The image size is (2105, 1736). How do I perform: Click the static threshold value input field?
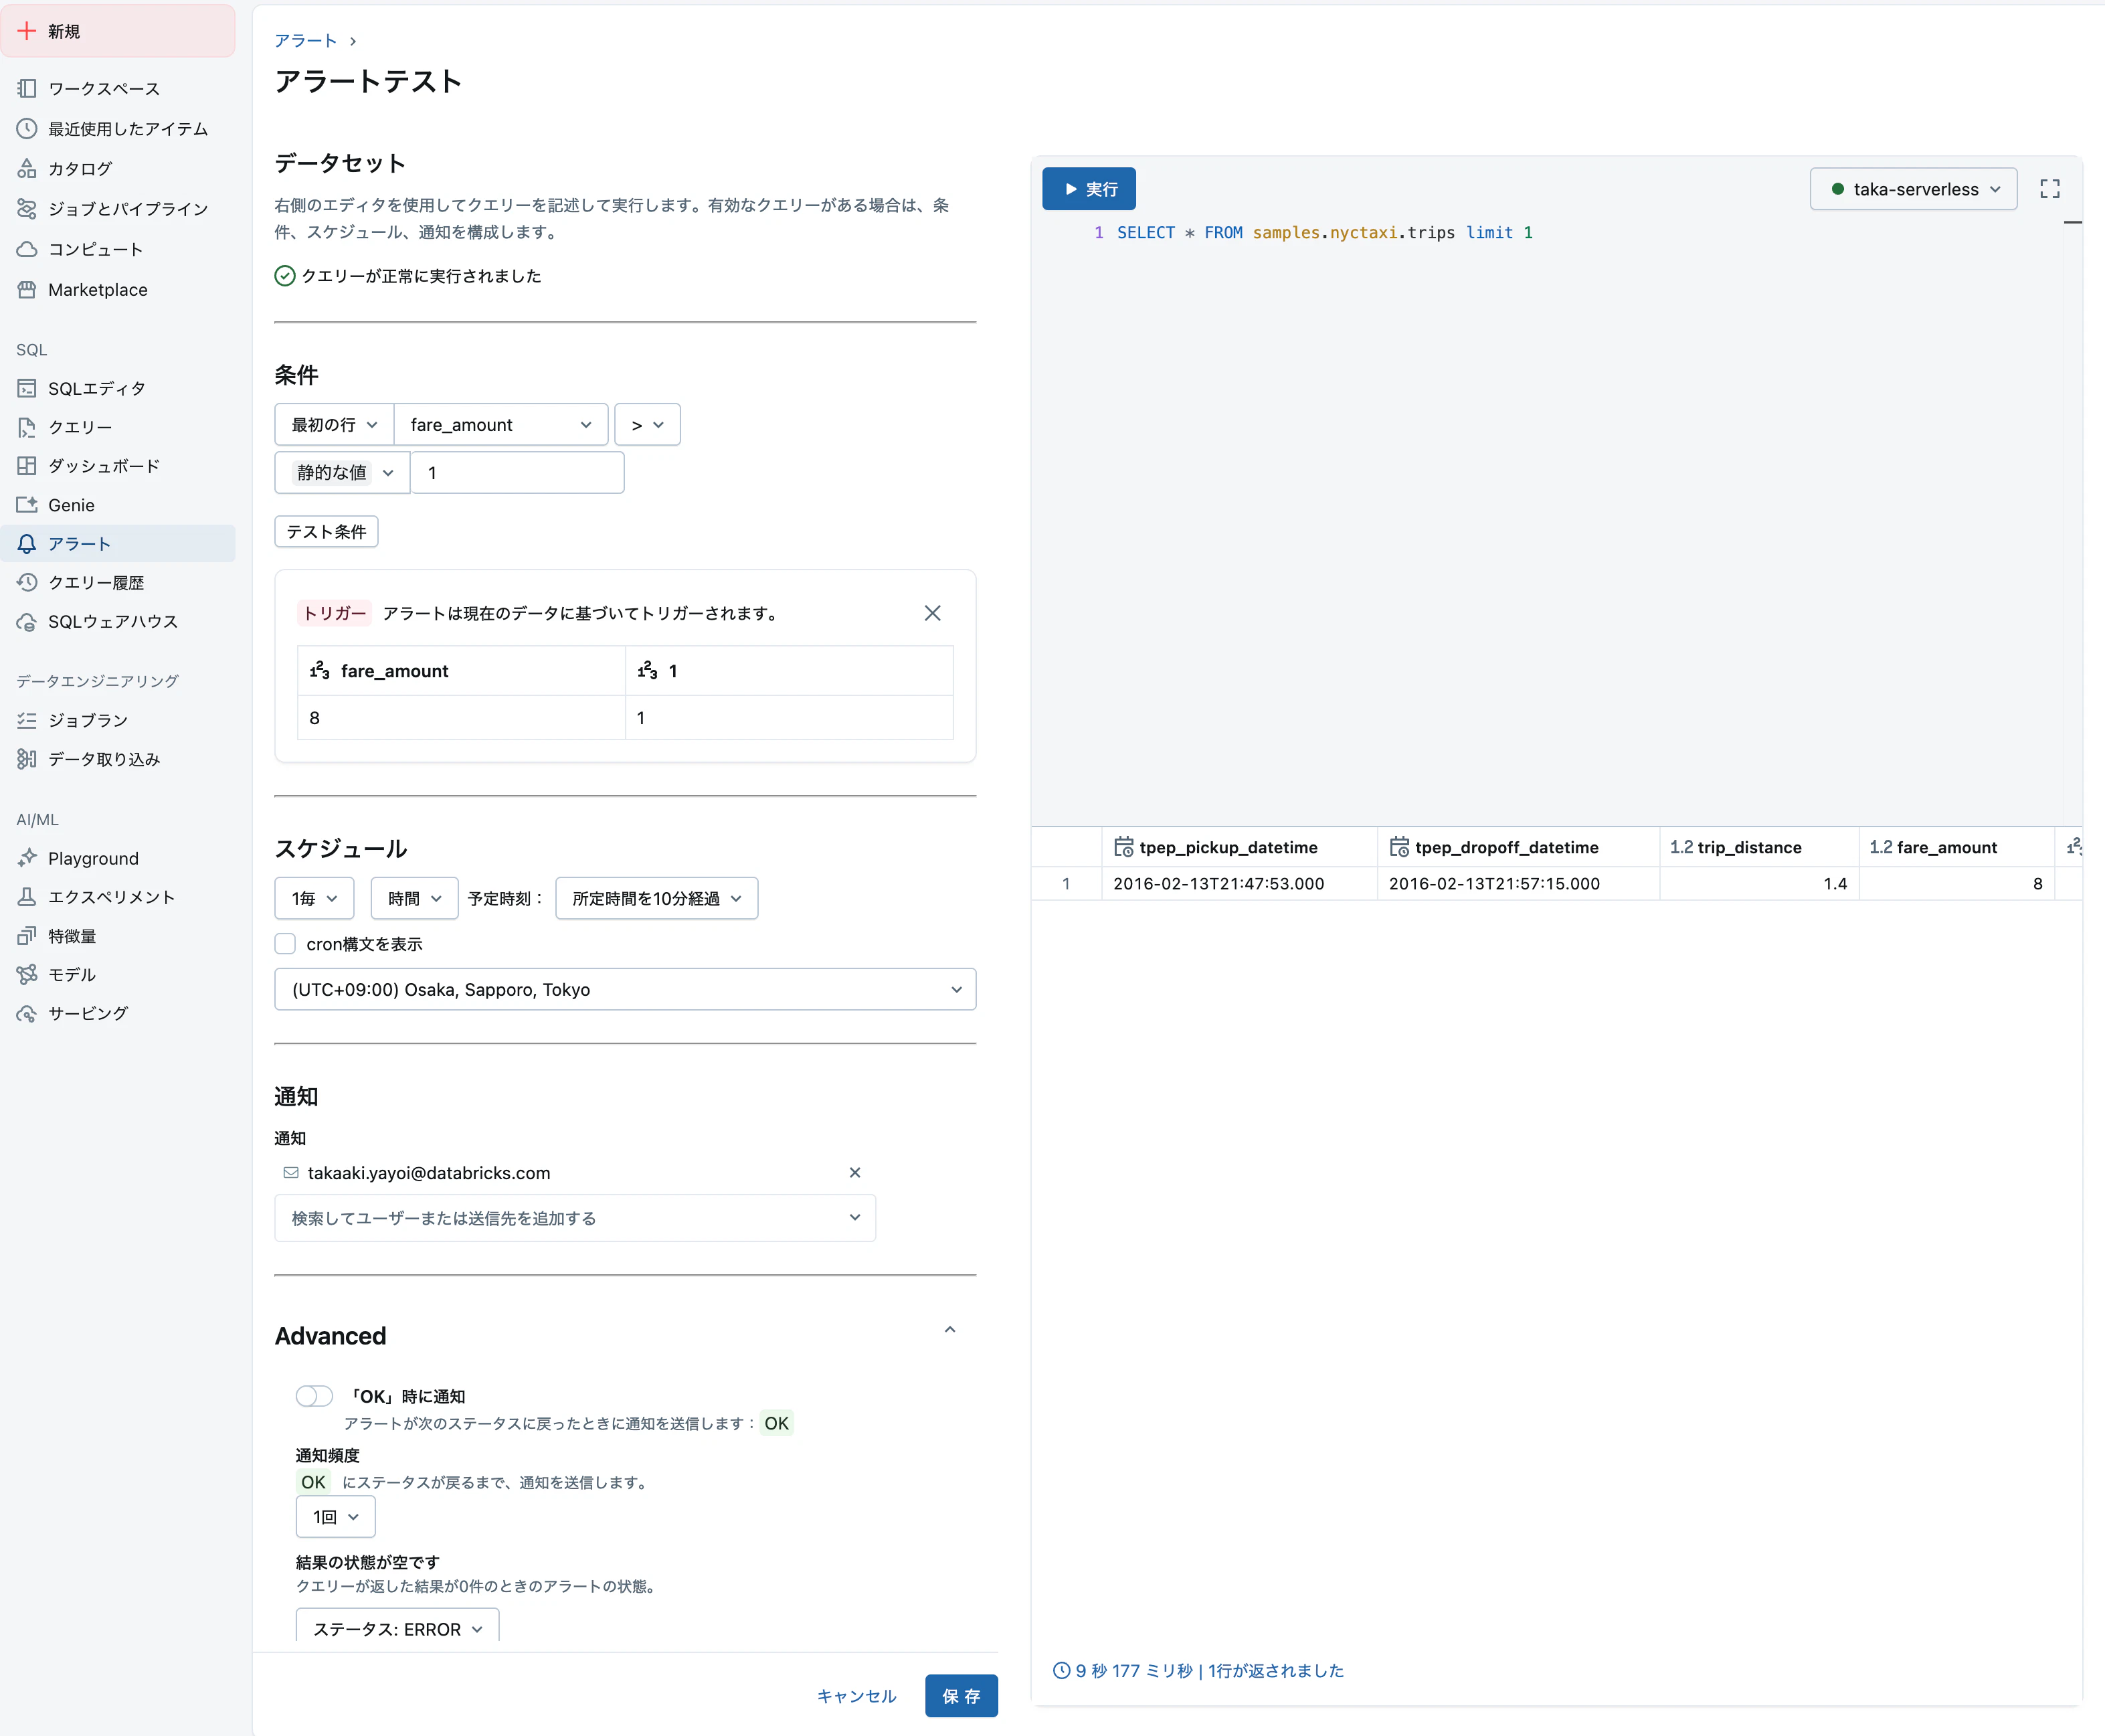pyautogui.click(x=518, y=473)
